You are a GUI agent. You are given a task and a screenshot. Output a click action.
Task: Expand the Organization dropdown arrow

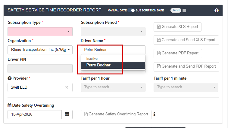[69, 50]
